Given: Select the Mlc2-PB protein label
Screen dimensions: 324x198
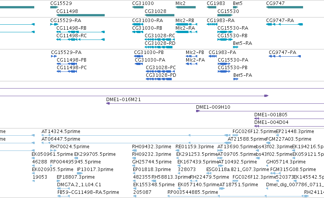Looking at the screenshot, I should pyautogui.click(x=195, y=52).
